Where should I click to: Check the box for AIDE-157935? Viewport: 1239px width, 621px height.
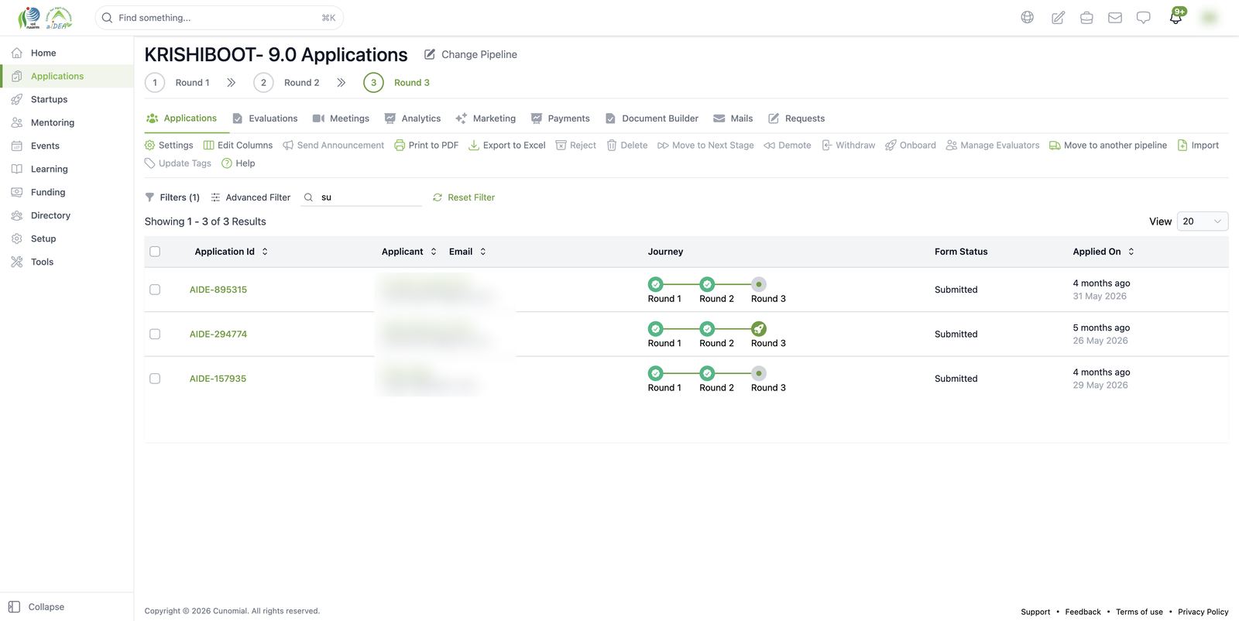155,379
